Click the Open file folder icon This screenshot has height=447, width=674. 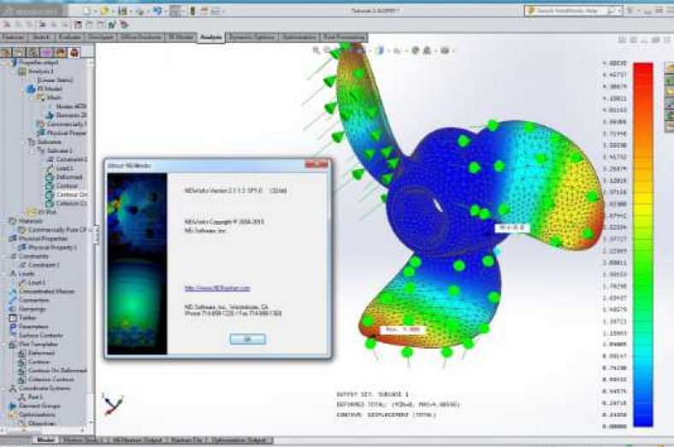tap(104, 11)
